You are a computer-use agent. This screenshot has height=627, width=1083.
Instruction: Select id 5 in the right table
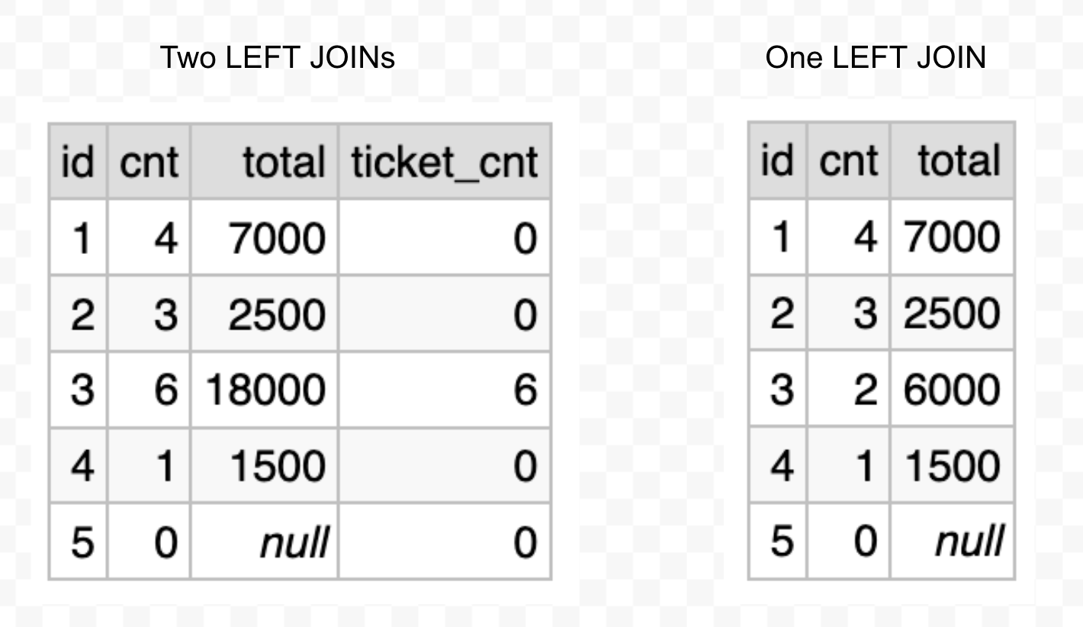(781, 542)
